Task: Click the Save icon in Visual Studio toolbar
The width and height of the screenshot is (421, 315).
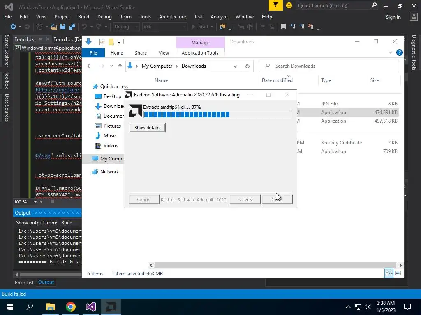Action: [63, 27]
